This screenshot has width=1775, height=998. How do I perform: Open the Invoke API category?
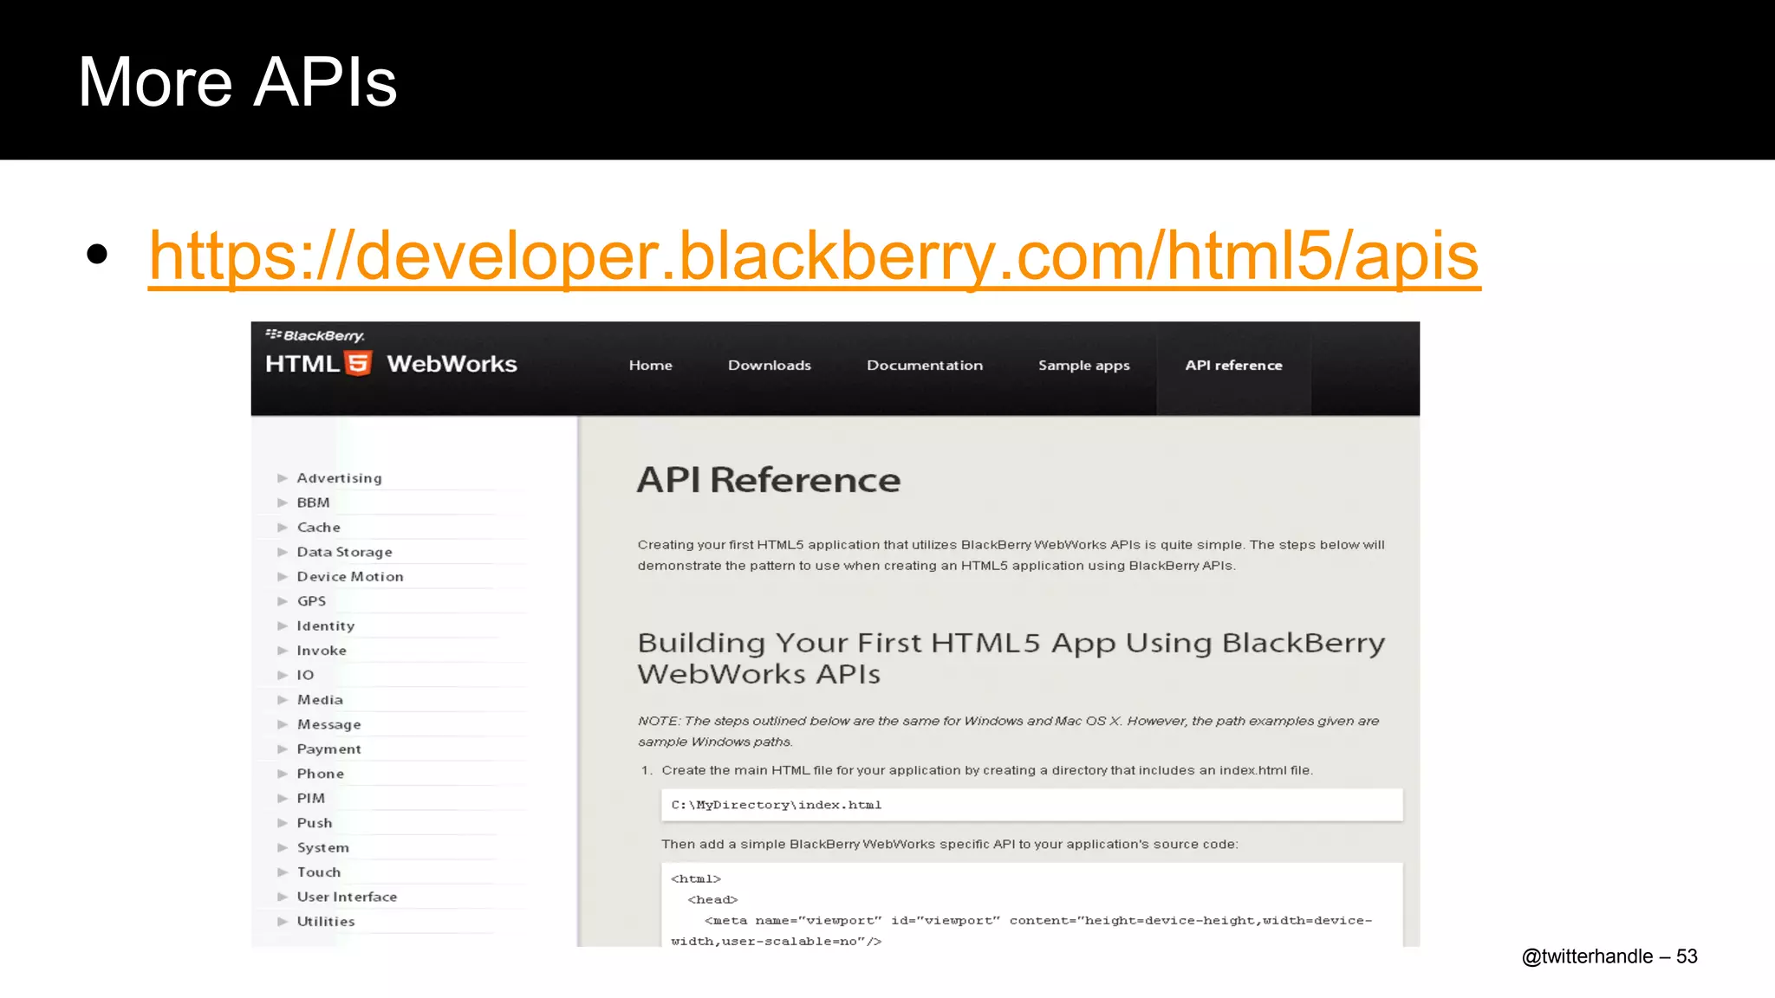[322, 651]
